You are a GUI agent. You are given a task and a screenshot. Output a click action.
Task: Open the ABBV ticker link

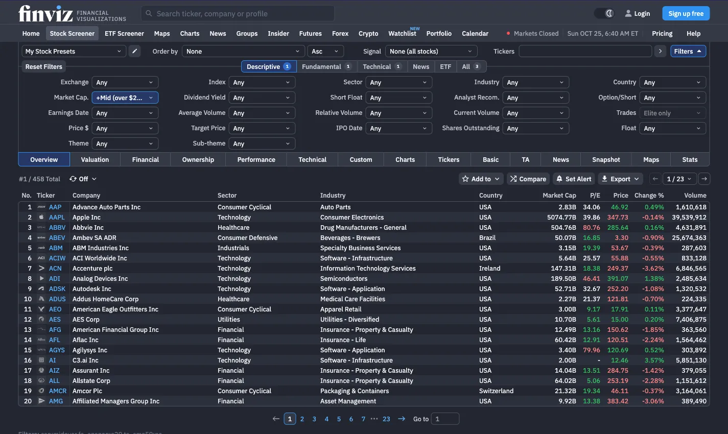[x=57, y=227]
